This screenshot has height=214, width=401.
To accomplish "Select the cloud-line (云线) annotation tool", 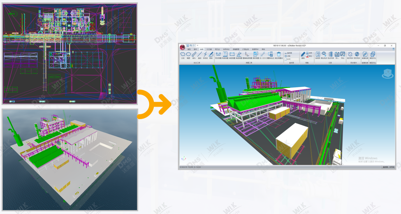I will click(183, 56).
